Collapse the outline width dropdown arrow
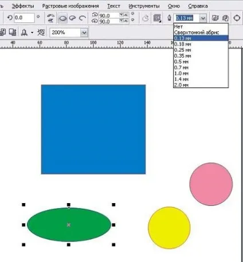 [x=203, y=18]
